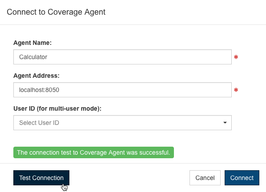Click the red asterisk beside Agent Name
Image resolution: width=266 pixels, height=192 pixels.
pos(236,57)
